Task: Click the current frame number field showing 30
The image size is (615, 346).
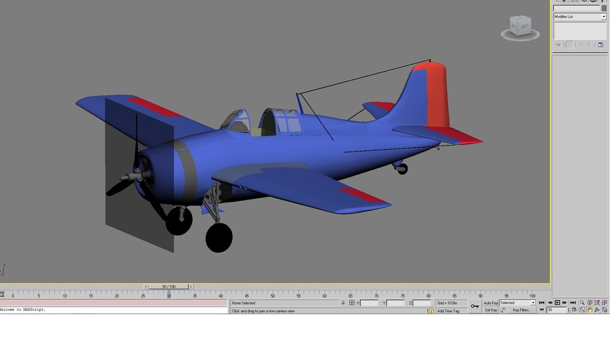Action: (557, 310)
